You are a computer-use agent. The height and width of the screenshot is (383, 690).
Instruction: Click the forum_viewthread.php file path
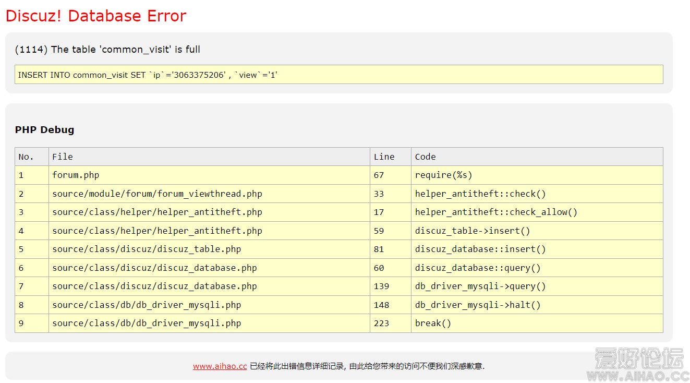point(157,194)
